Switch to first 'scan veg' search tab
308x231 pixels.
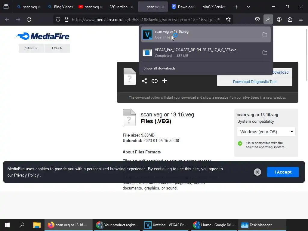29,7
